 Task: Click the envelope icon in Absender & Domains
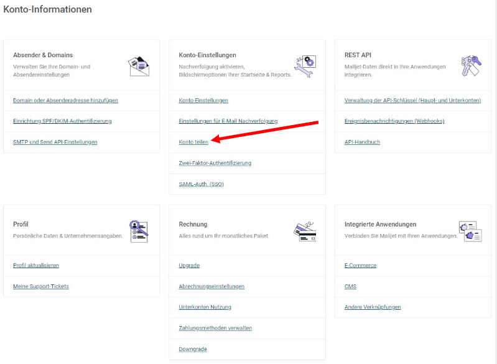click(139, 67)
